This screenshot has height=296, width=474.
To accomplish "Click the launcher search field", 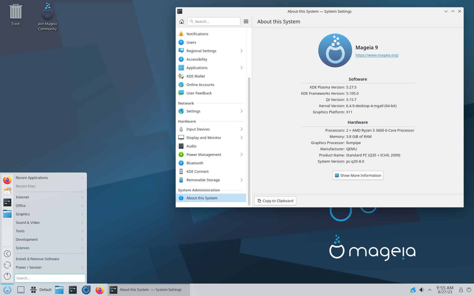I will click(x=50, y=278).
